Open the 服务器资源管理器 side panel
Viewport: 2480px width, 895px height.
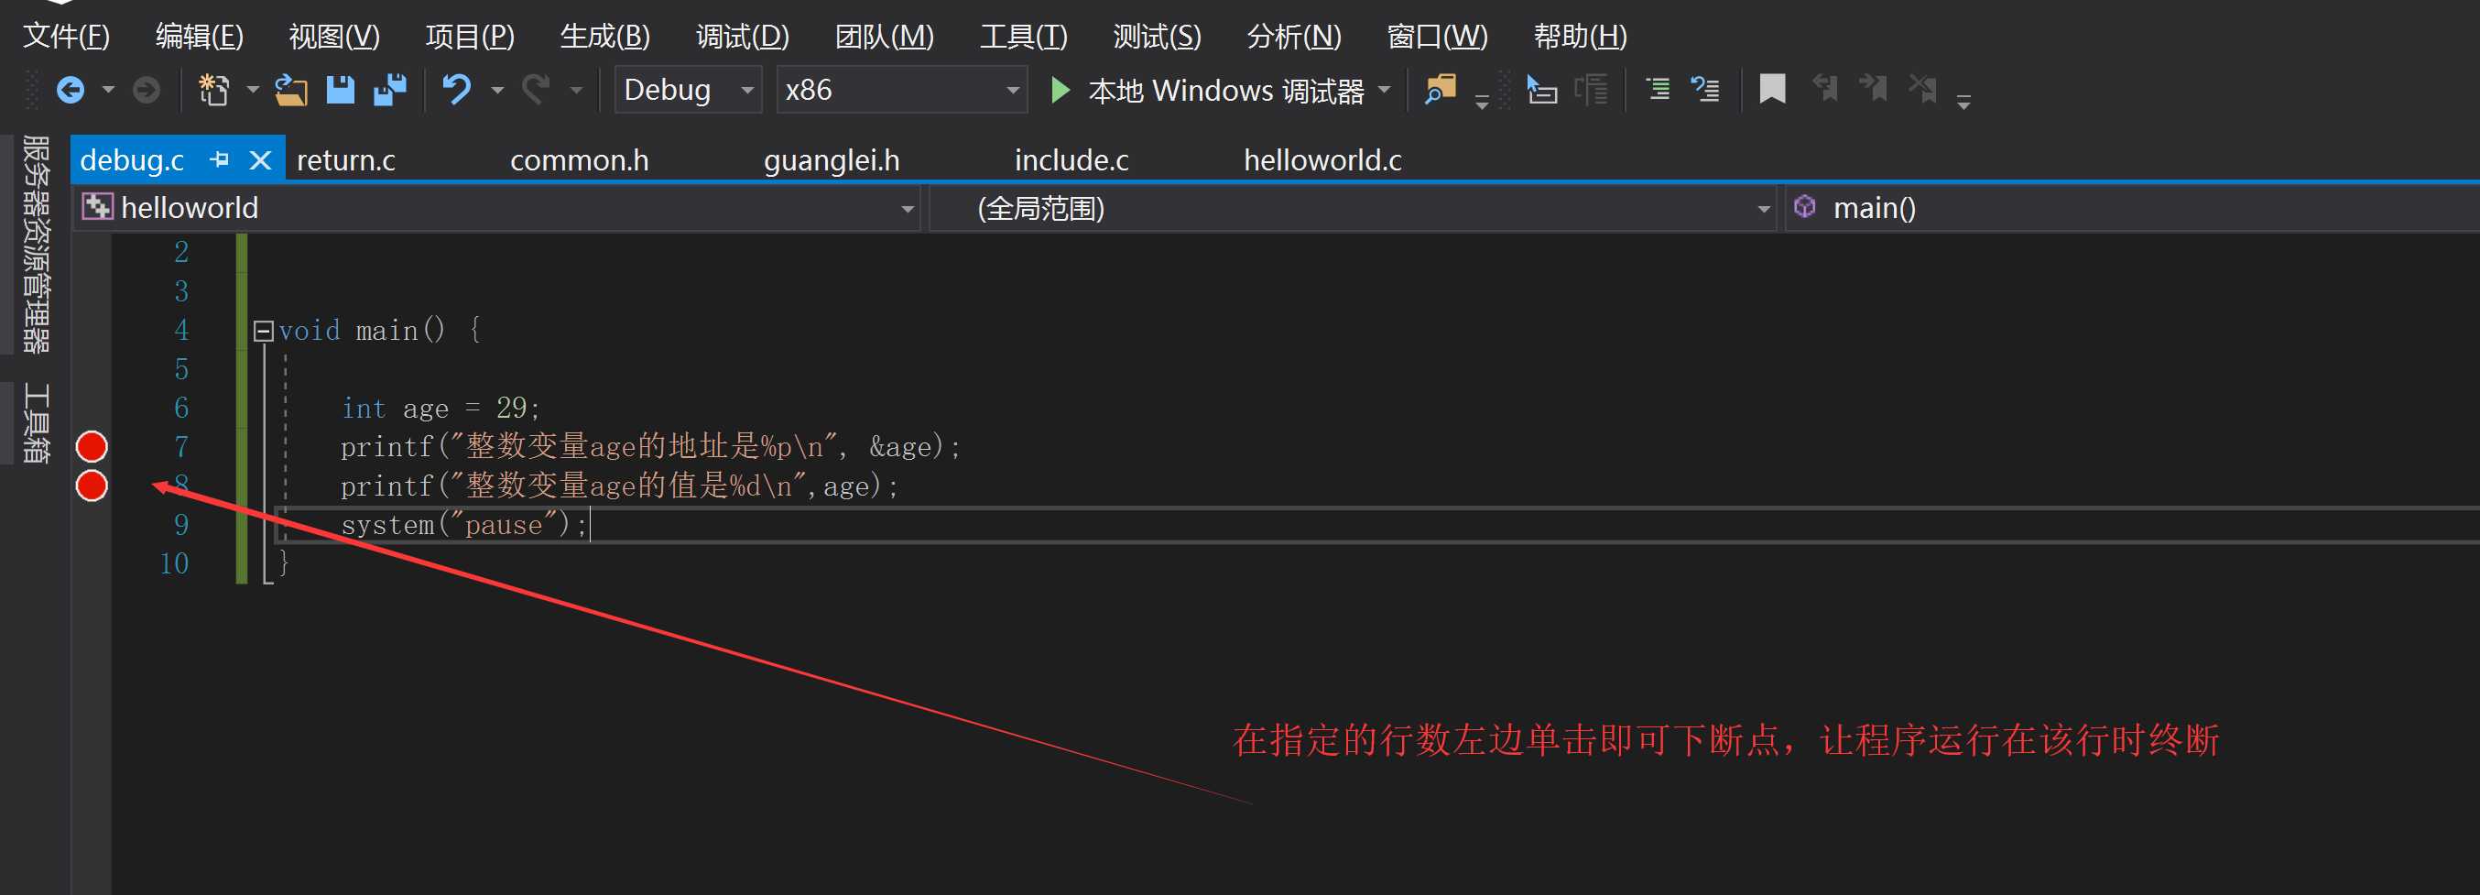[36, 244]
